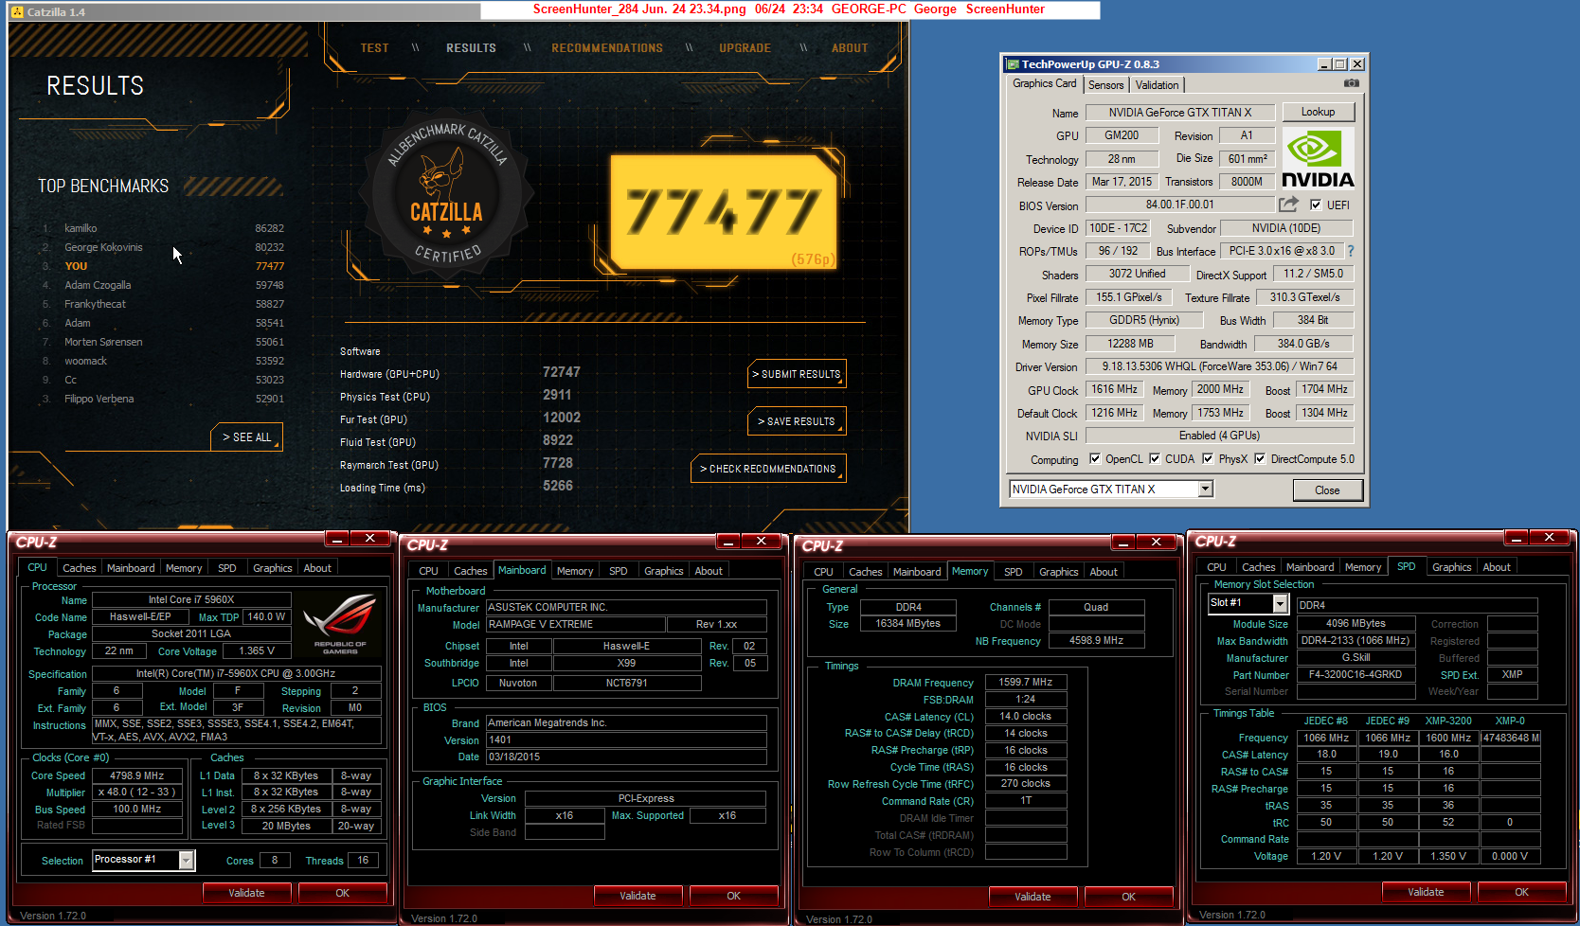Click the Republic of Gamers logo in CPU-Z

click(339, 623)
